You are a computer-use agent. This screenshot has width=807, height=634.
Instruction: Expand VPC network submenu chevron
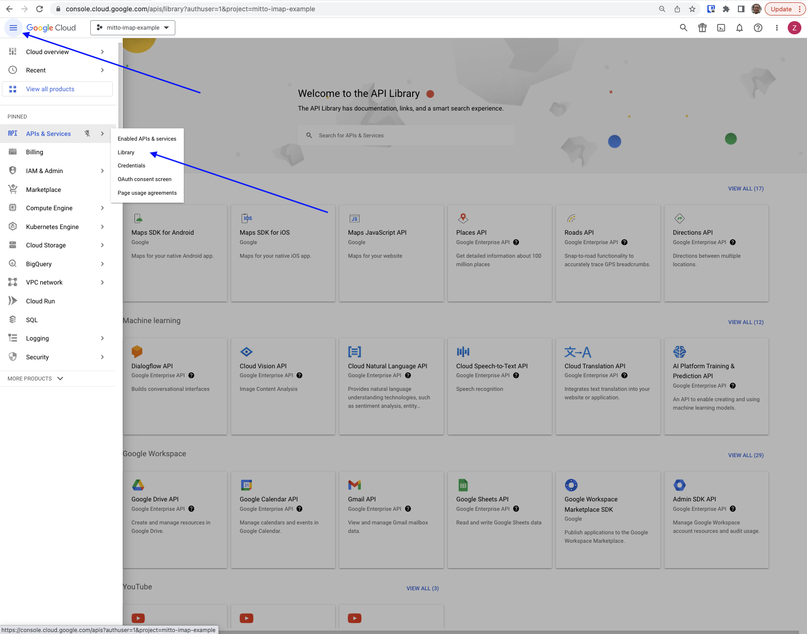(102, 282)
